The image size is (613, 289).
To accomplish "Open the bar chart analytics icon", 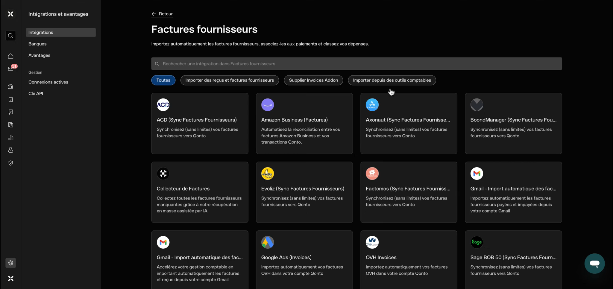I will click(x=11, y=138).
